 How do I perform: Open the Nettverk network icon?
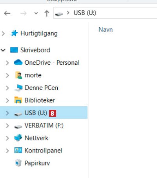point(18,138)
